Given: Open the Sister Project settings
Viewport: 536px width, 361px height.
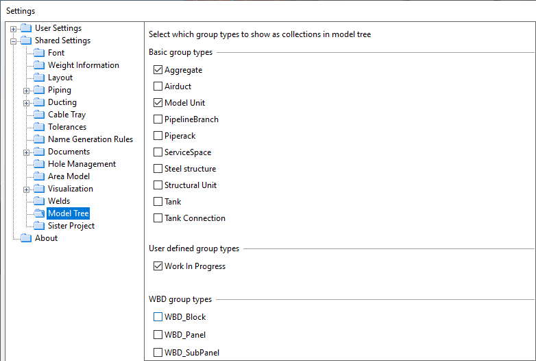Looking at the screenshot, I should click(x=71, y=226).
